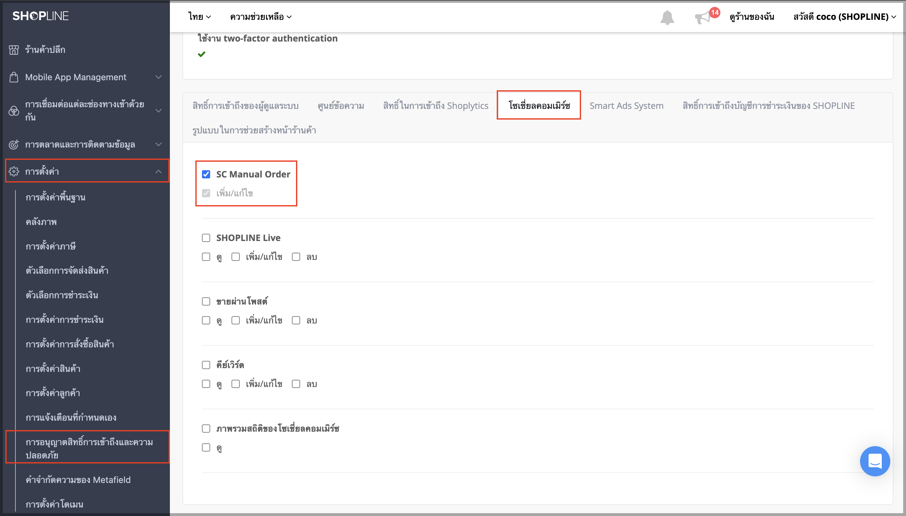Image resolution: width=906 pixels, height=516 pixels.
Task: Uncheck the SC Manual Order checkbox
Action: 206,174
